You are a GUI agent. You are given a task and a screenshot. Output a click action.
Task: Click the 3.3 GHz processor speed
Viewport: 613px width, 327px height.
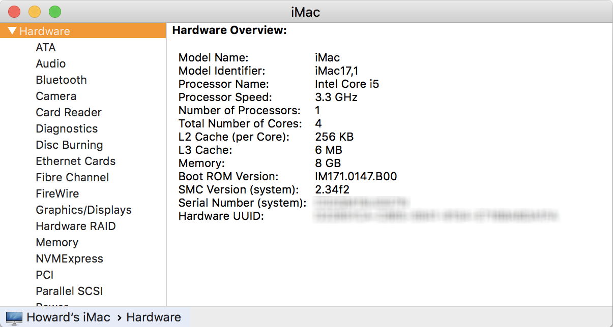pyautogui.click(x=336, y=97)
